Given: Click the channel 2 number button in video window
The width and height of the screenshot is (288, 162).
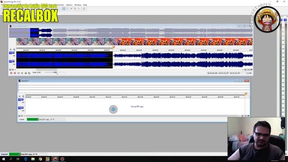Looking at the screenshot, I should click(10, 61).
